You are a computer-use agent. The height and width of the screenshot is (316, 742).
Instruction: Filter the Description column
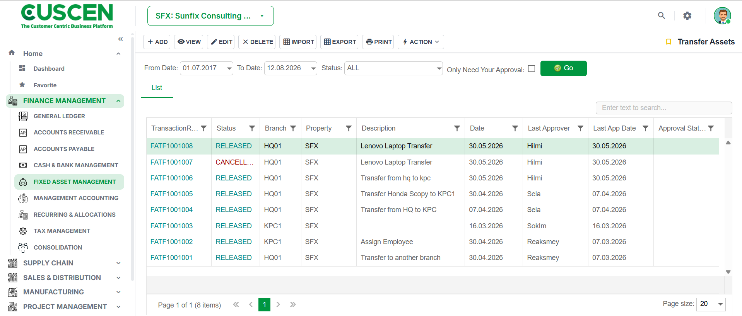pos(457,128)
